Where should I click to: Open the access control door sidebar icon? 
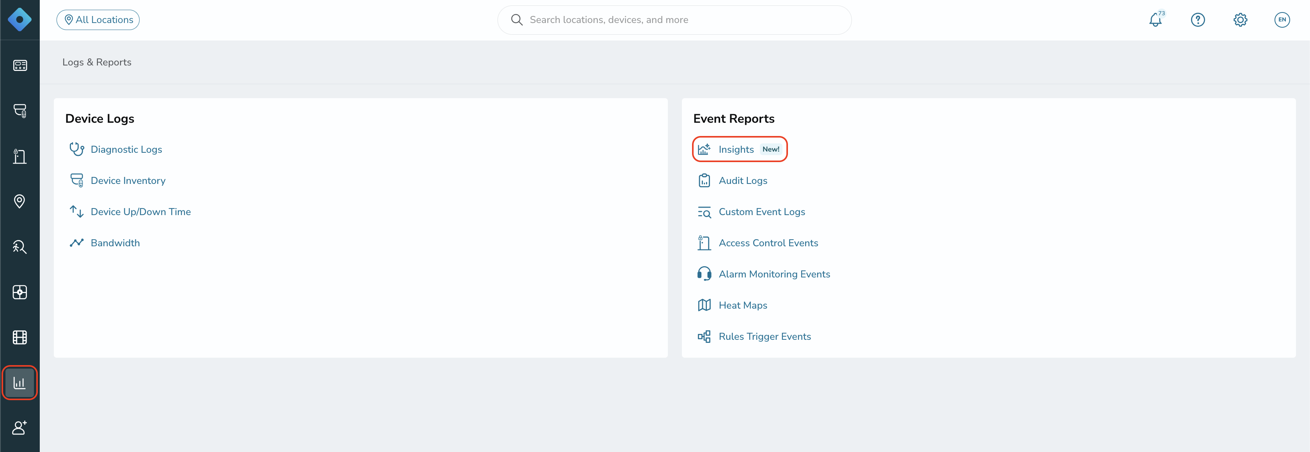(19, 156)
